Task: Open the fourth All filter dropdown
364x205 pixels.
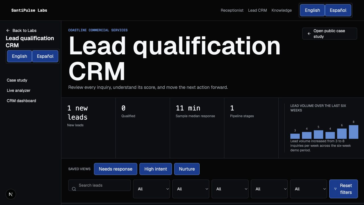Action: tap(269, 189)
